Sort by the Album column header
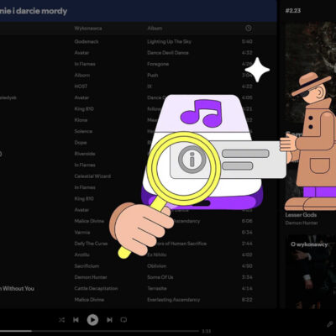 [x=155, y=29]
